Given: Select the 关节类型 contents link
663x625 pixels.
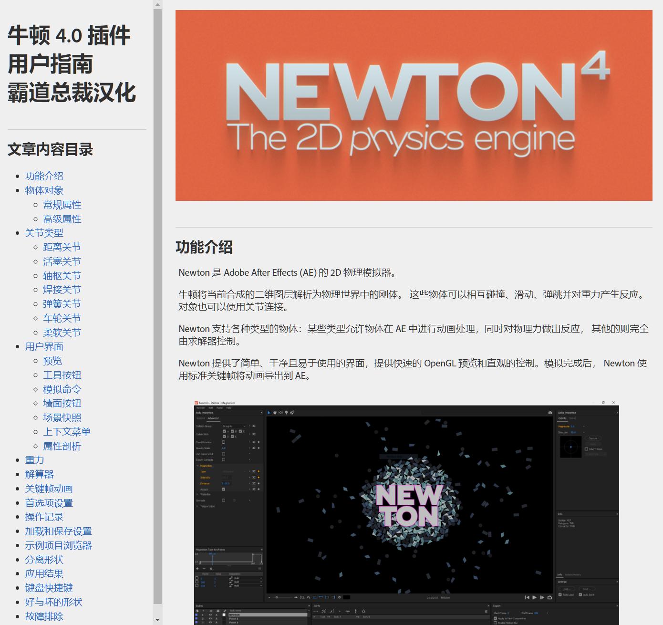Looking at the screenshot, I should pos(44,233).
